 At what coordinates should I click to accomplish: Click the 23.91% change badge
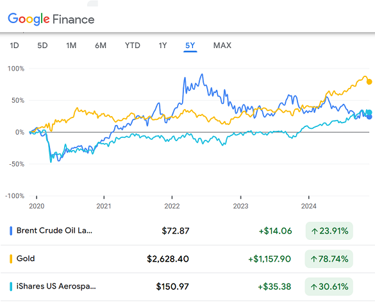[x=329, y=231]
